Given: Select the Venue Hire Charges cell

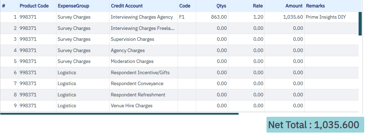Looking at the screenshot, I should point(143,106).
